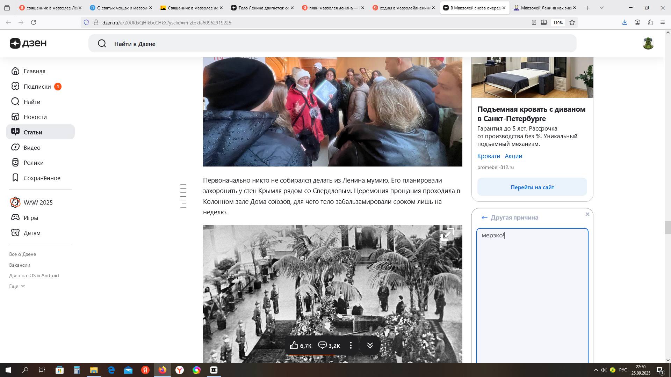Image resolution: width=671 pixels, height=377 pixels.
Task: Bookmark this page with the star
Action: tap(572, 22)
